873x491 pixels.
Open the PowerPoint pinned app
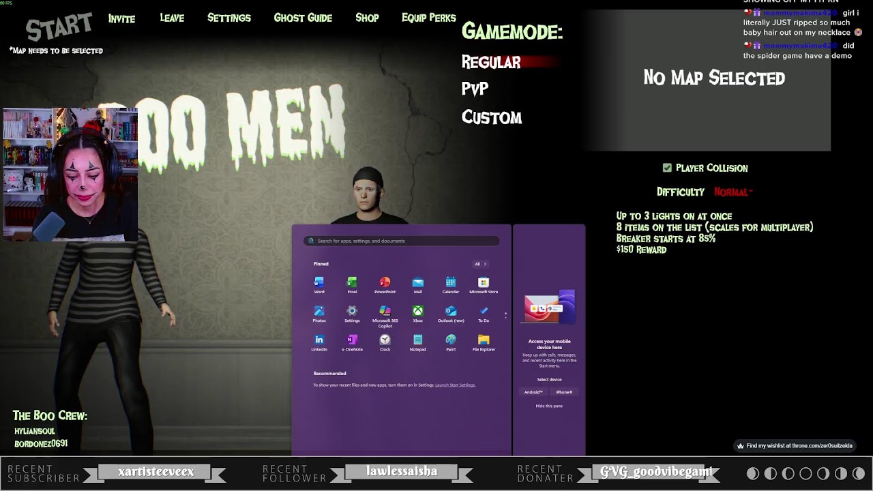[x=385, y=283]
